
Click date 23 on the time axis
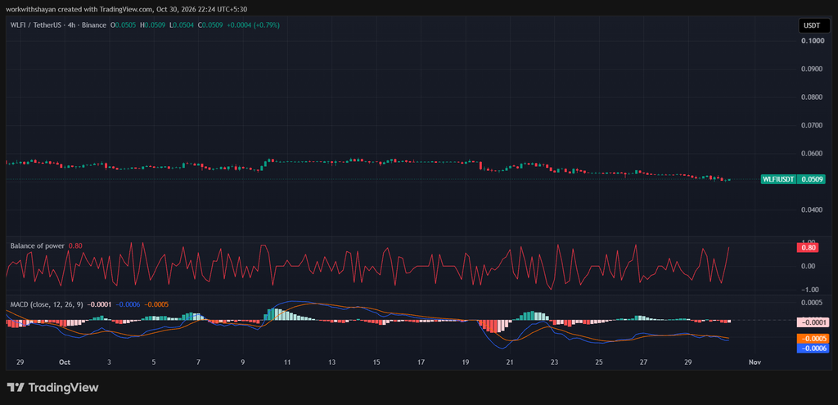pos(554,362)
